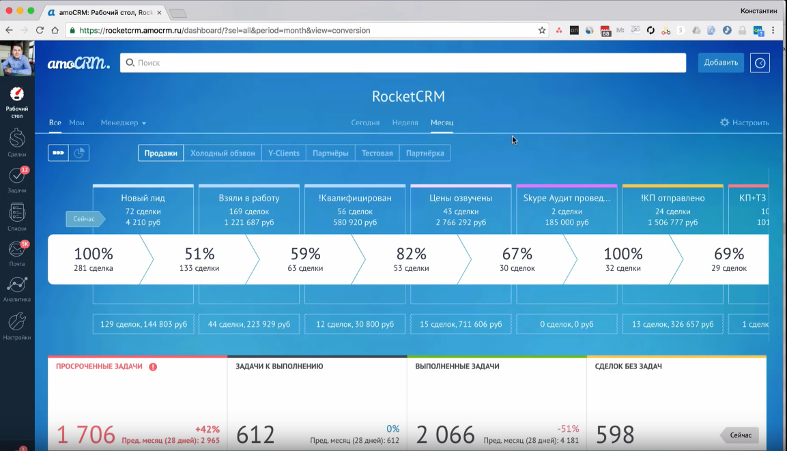
Task: Open the Задачи tasks icon
Action: click(17, 177)
